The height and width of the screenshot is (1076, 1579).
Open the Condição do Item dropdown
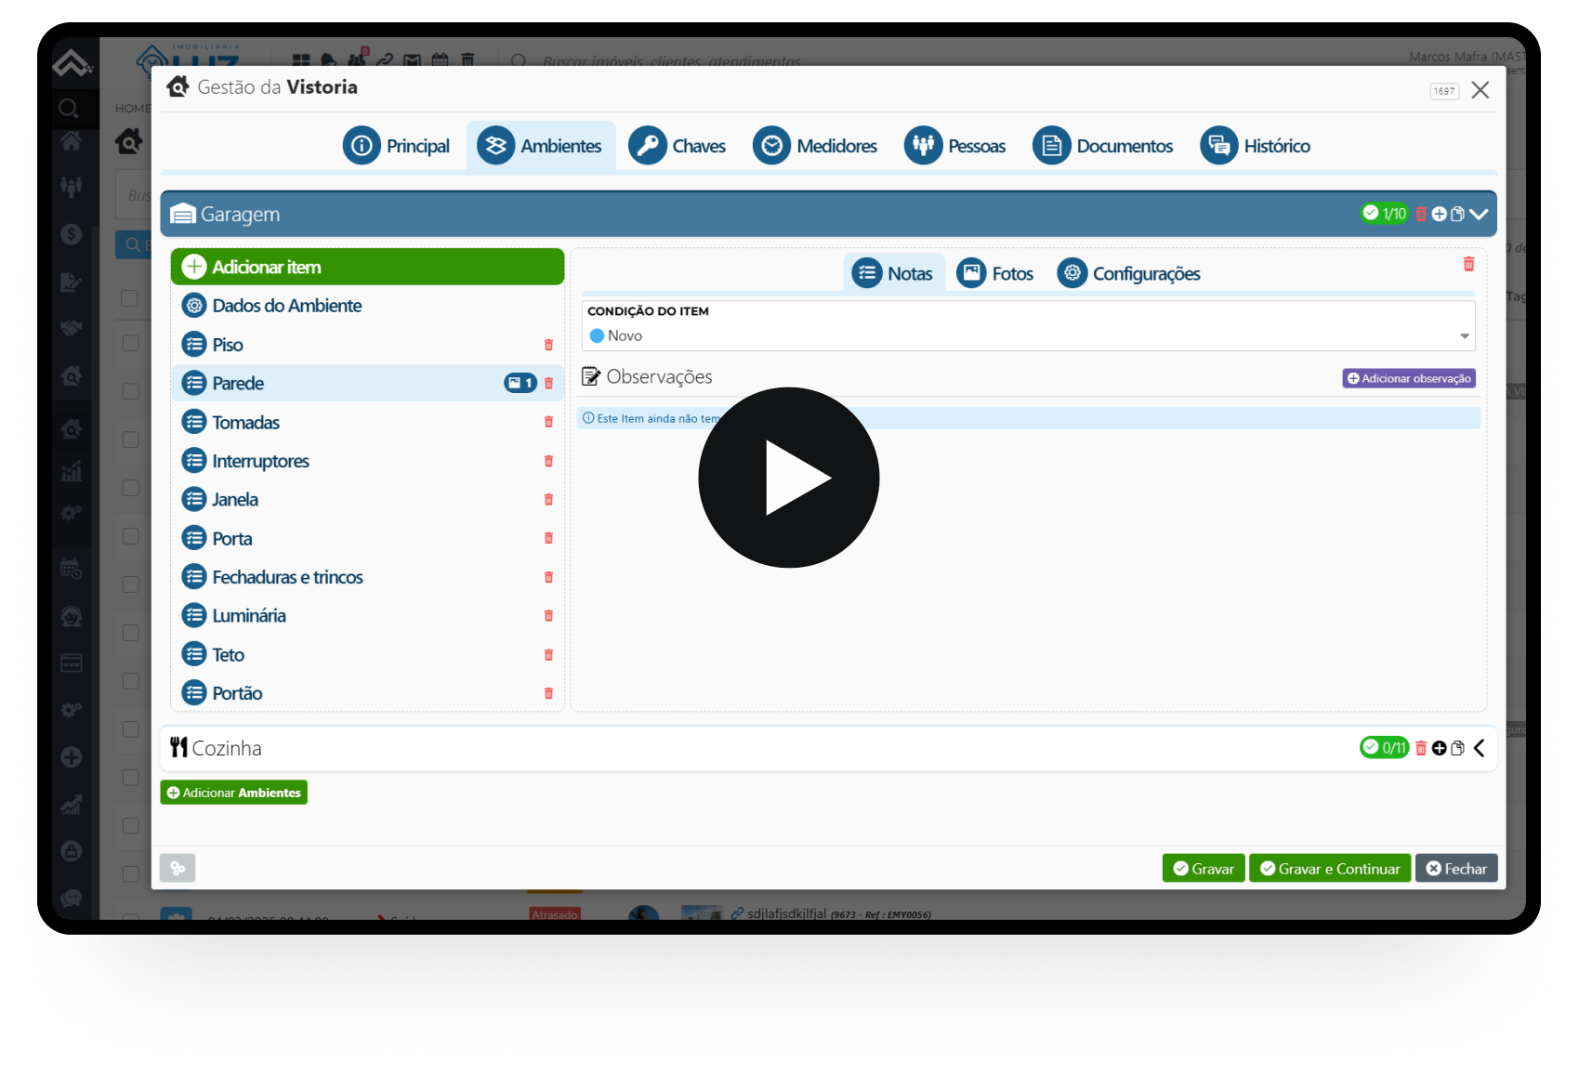[x=1027, y=335]
